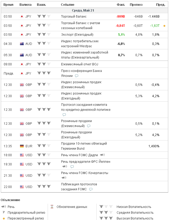
Task: Click comment bubble for GBP monthly Розничные продажи
Action: [x=89, y=126]
